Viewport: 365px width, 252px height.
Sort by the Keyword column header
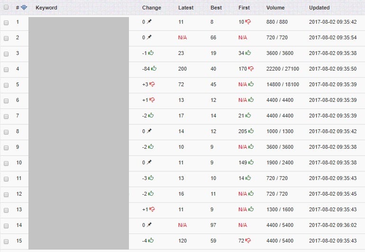coord(46,8)
